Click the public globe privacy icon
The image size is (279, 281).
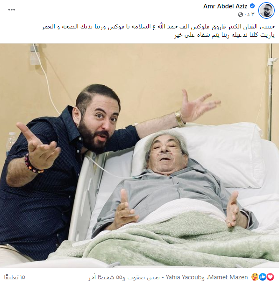pyautogui.click(x=240, y=15)
